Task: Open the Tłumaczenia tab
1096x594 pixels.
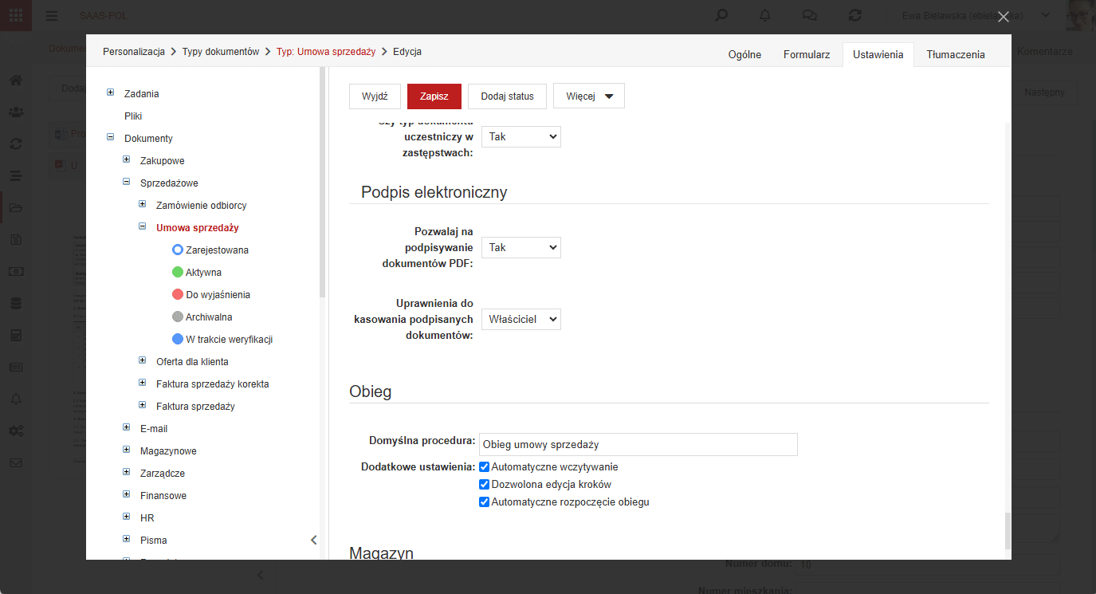Action: point(956,54)
